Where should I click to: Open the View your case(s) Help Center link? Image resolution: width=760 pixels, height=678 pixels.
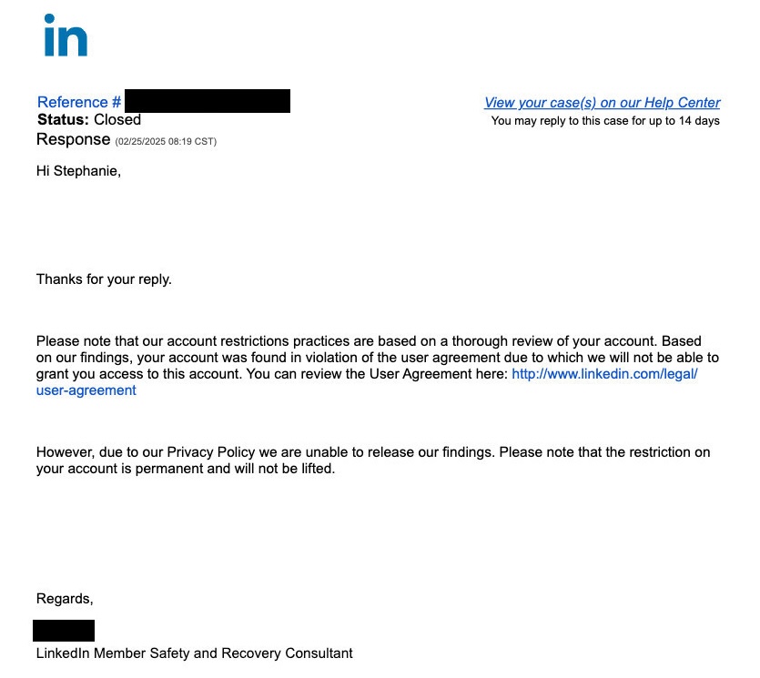tap(602, 103)
